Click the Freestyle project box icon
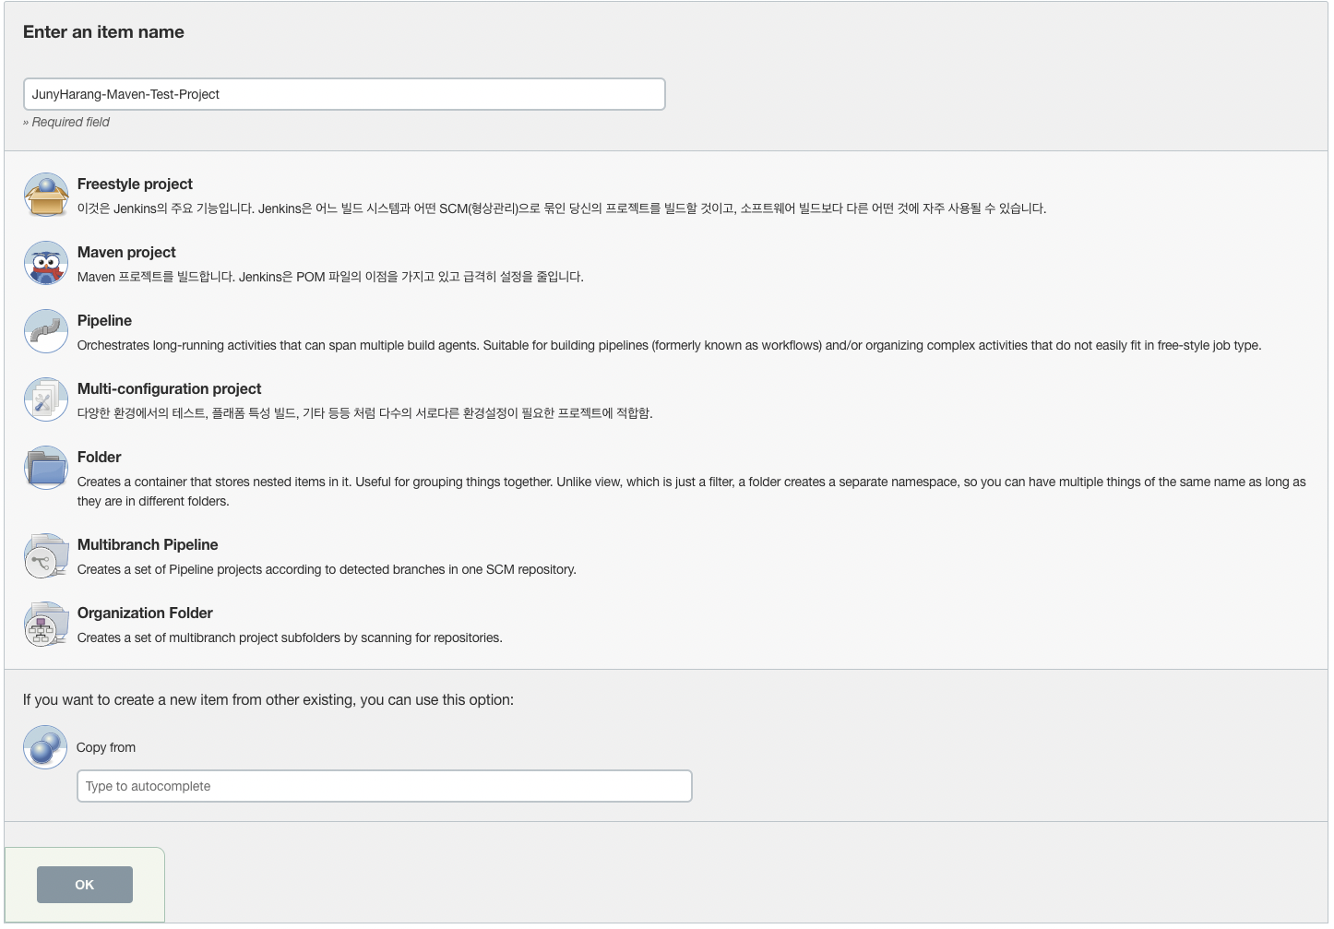This screenshot has height=929, width=1334. click(46, 195)
